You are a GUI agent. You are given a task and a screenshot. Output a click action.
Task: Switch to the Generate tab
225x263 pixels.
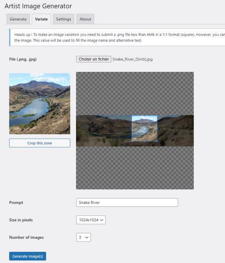click(18, 19)
